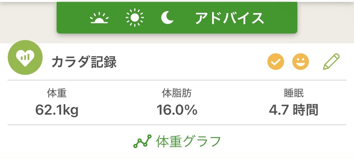Click divider line above 体重グラフ link
354x158 pixels.
[177, 125]
